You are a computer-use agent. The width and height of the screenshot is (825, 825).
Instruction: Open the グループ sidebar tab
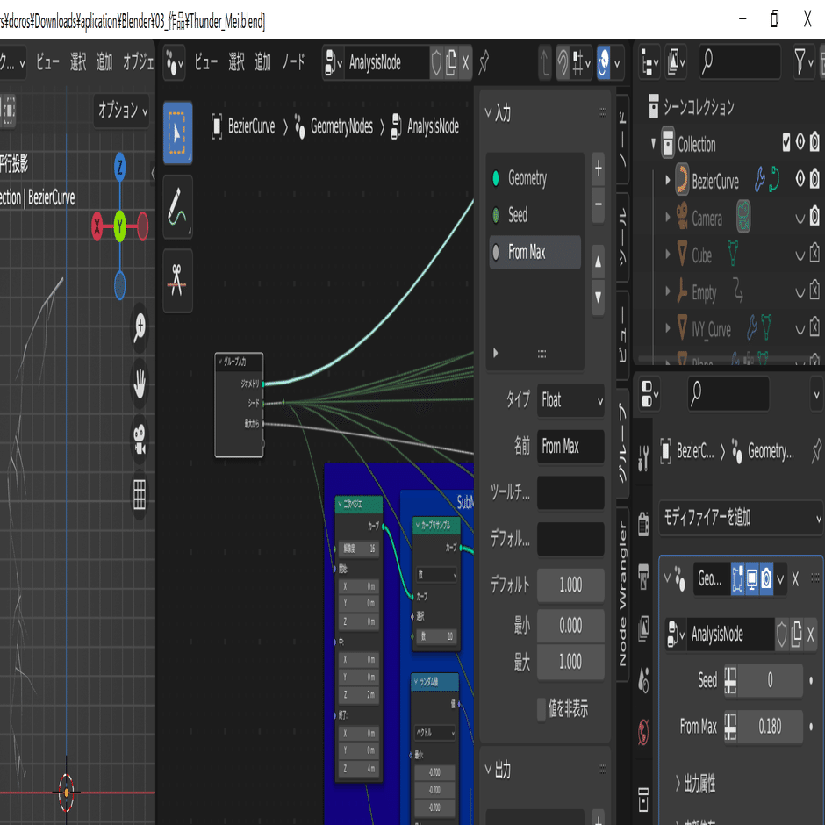623,443
